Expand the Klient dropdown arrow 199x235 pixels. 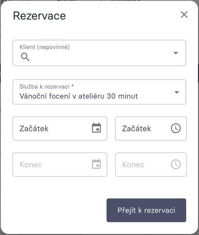[x=175, y=53]
